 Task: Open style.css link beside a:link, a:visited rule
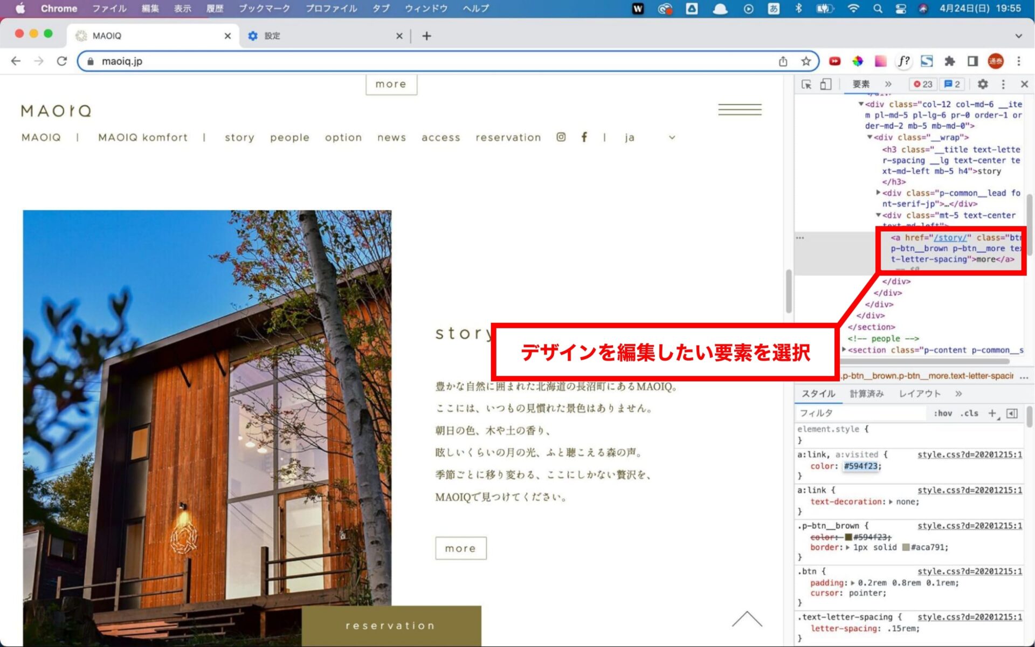coord(969,455)
